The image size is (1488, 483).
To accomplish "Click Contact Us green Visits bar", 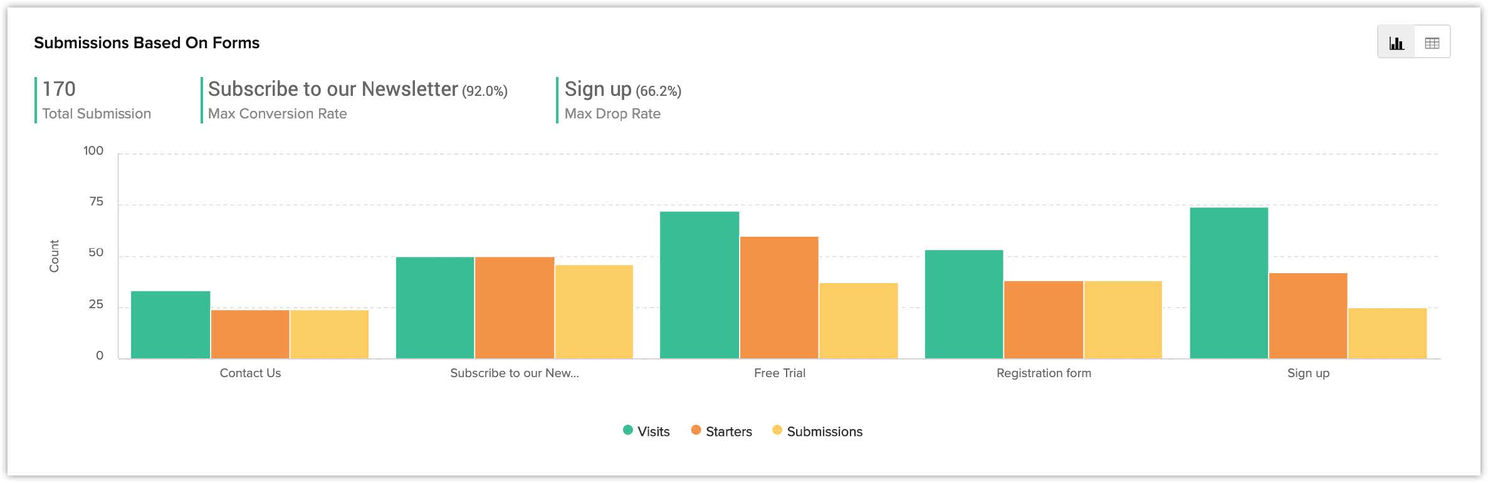I will (170, 325).
